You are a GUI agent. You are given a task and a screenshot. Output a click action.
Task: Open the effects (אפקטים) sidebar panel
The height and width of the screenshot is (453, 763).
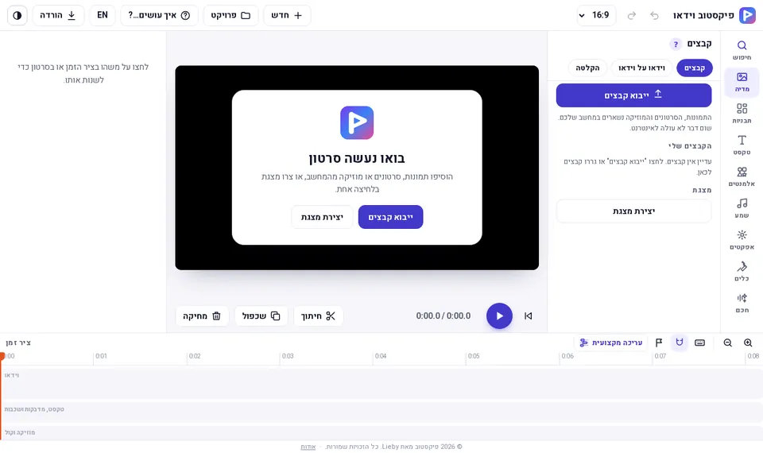click(x=742, y=240)
